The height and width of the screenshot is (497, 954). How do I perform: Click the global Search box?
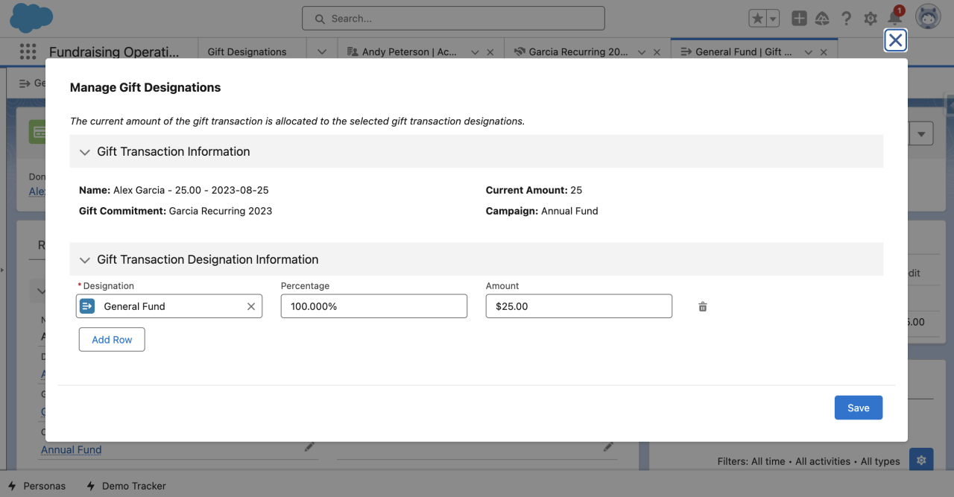point(453,18)
